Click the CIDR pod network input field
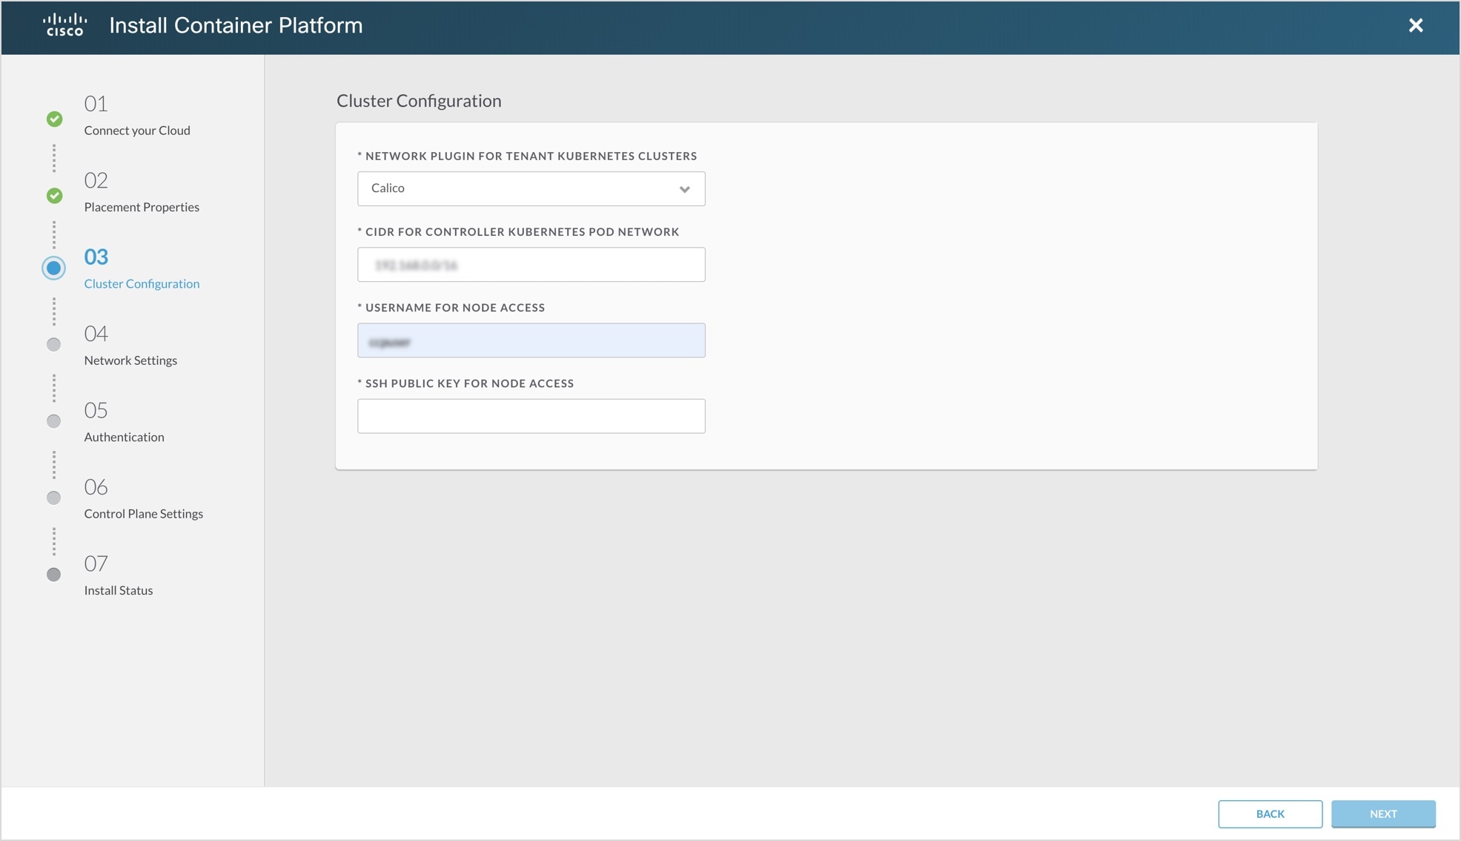This screenshot has width=1461, height=841. pos(531,264)
